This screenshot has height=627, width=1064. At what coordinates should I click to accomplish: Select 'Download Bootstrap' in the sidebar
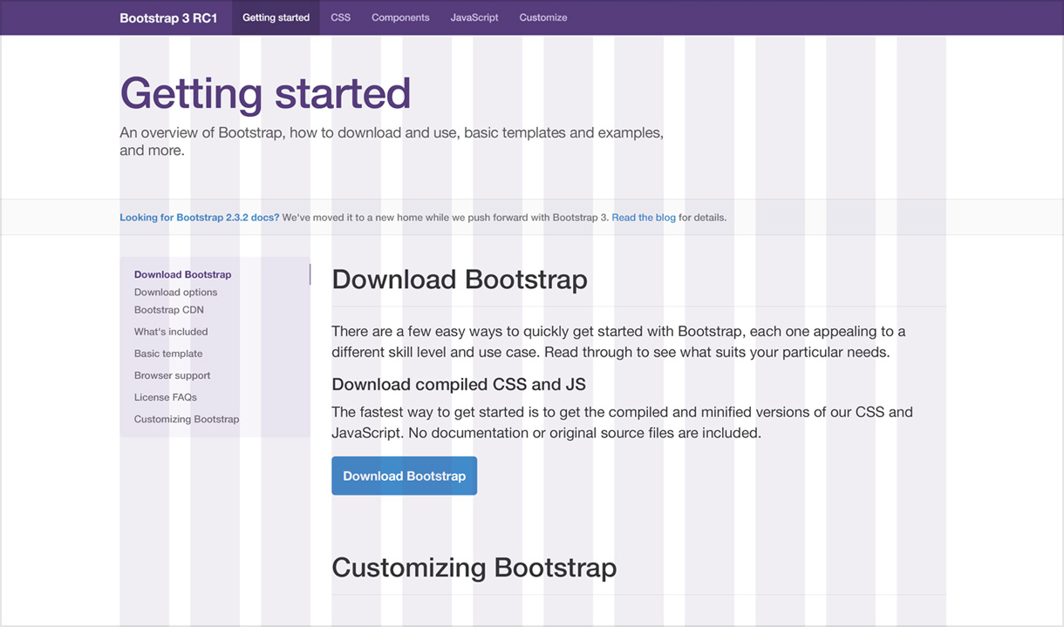[182, 274]
